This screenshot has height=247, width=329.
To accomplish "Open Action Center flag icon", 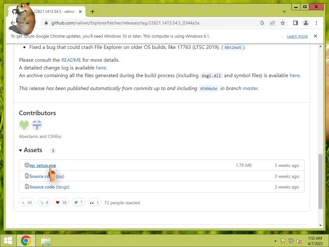I will click(283, 241).
